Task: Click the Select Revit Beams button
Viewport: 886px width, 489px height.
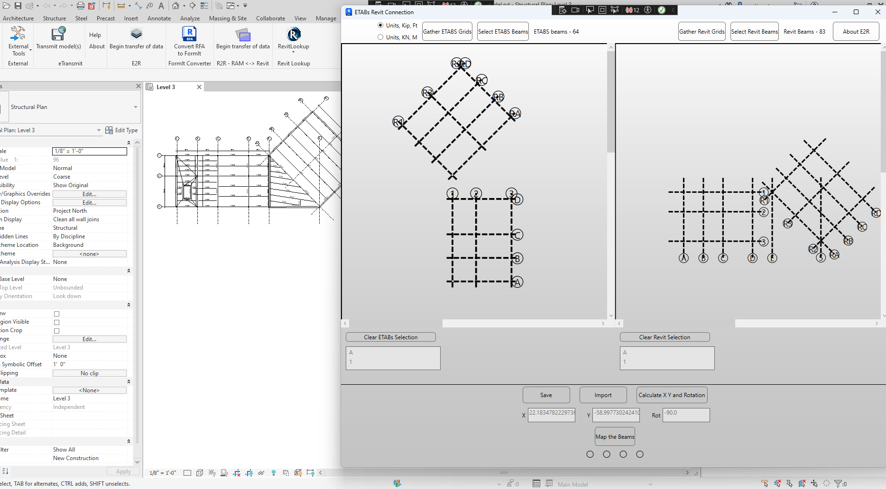Action: [x=754, y=31]
